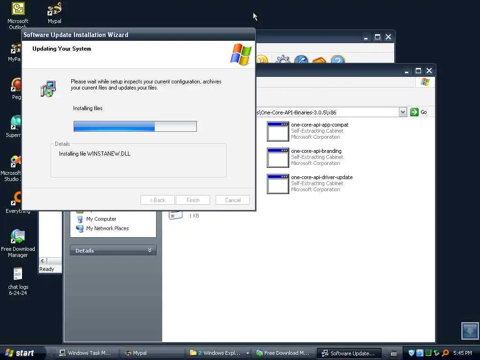This screenshot has width=480, height=360.
Task: Click the gear settings icon in back window
Action: tap(283, 60)
